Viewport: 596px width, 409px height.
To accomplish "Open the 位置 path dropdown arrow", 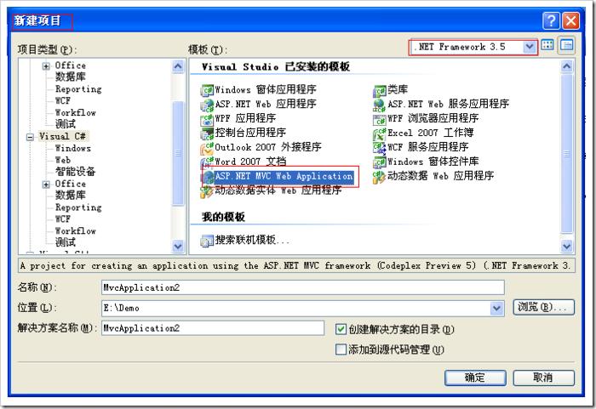I will click(x=496, y=308).
